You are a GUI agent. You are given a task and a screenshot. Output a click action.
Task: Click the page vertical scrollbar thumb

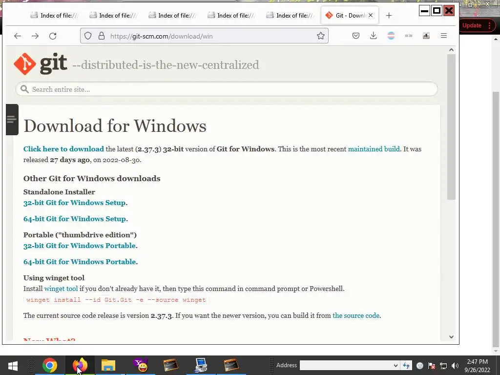(x=451, y=127)
